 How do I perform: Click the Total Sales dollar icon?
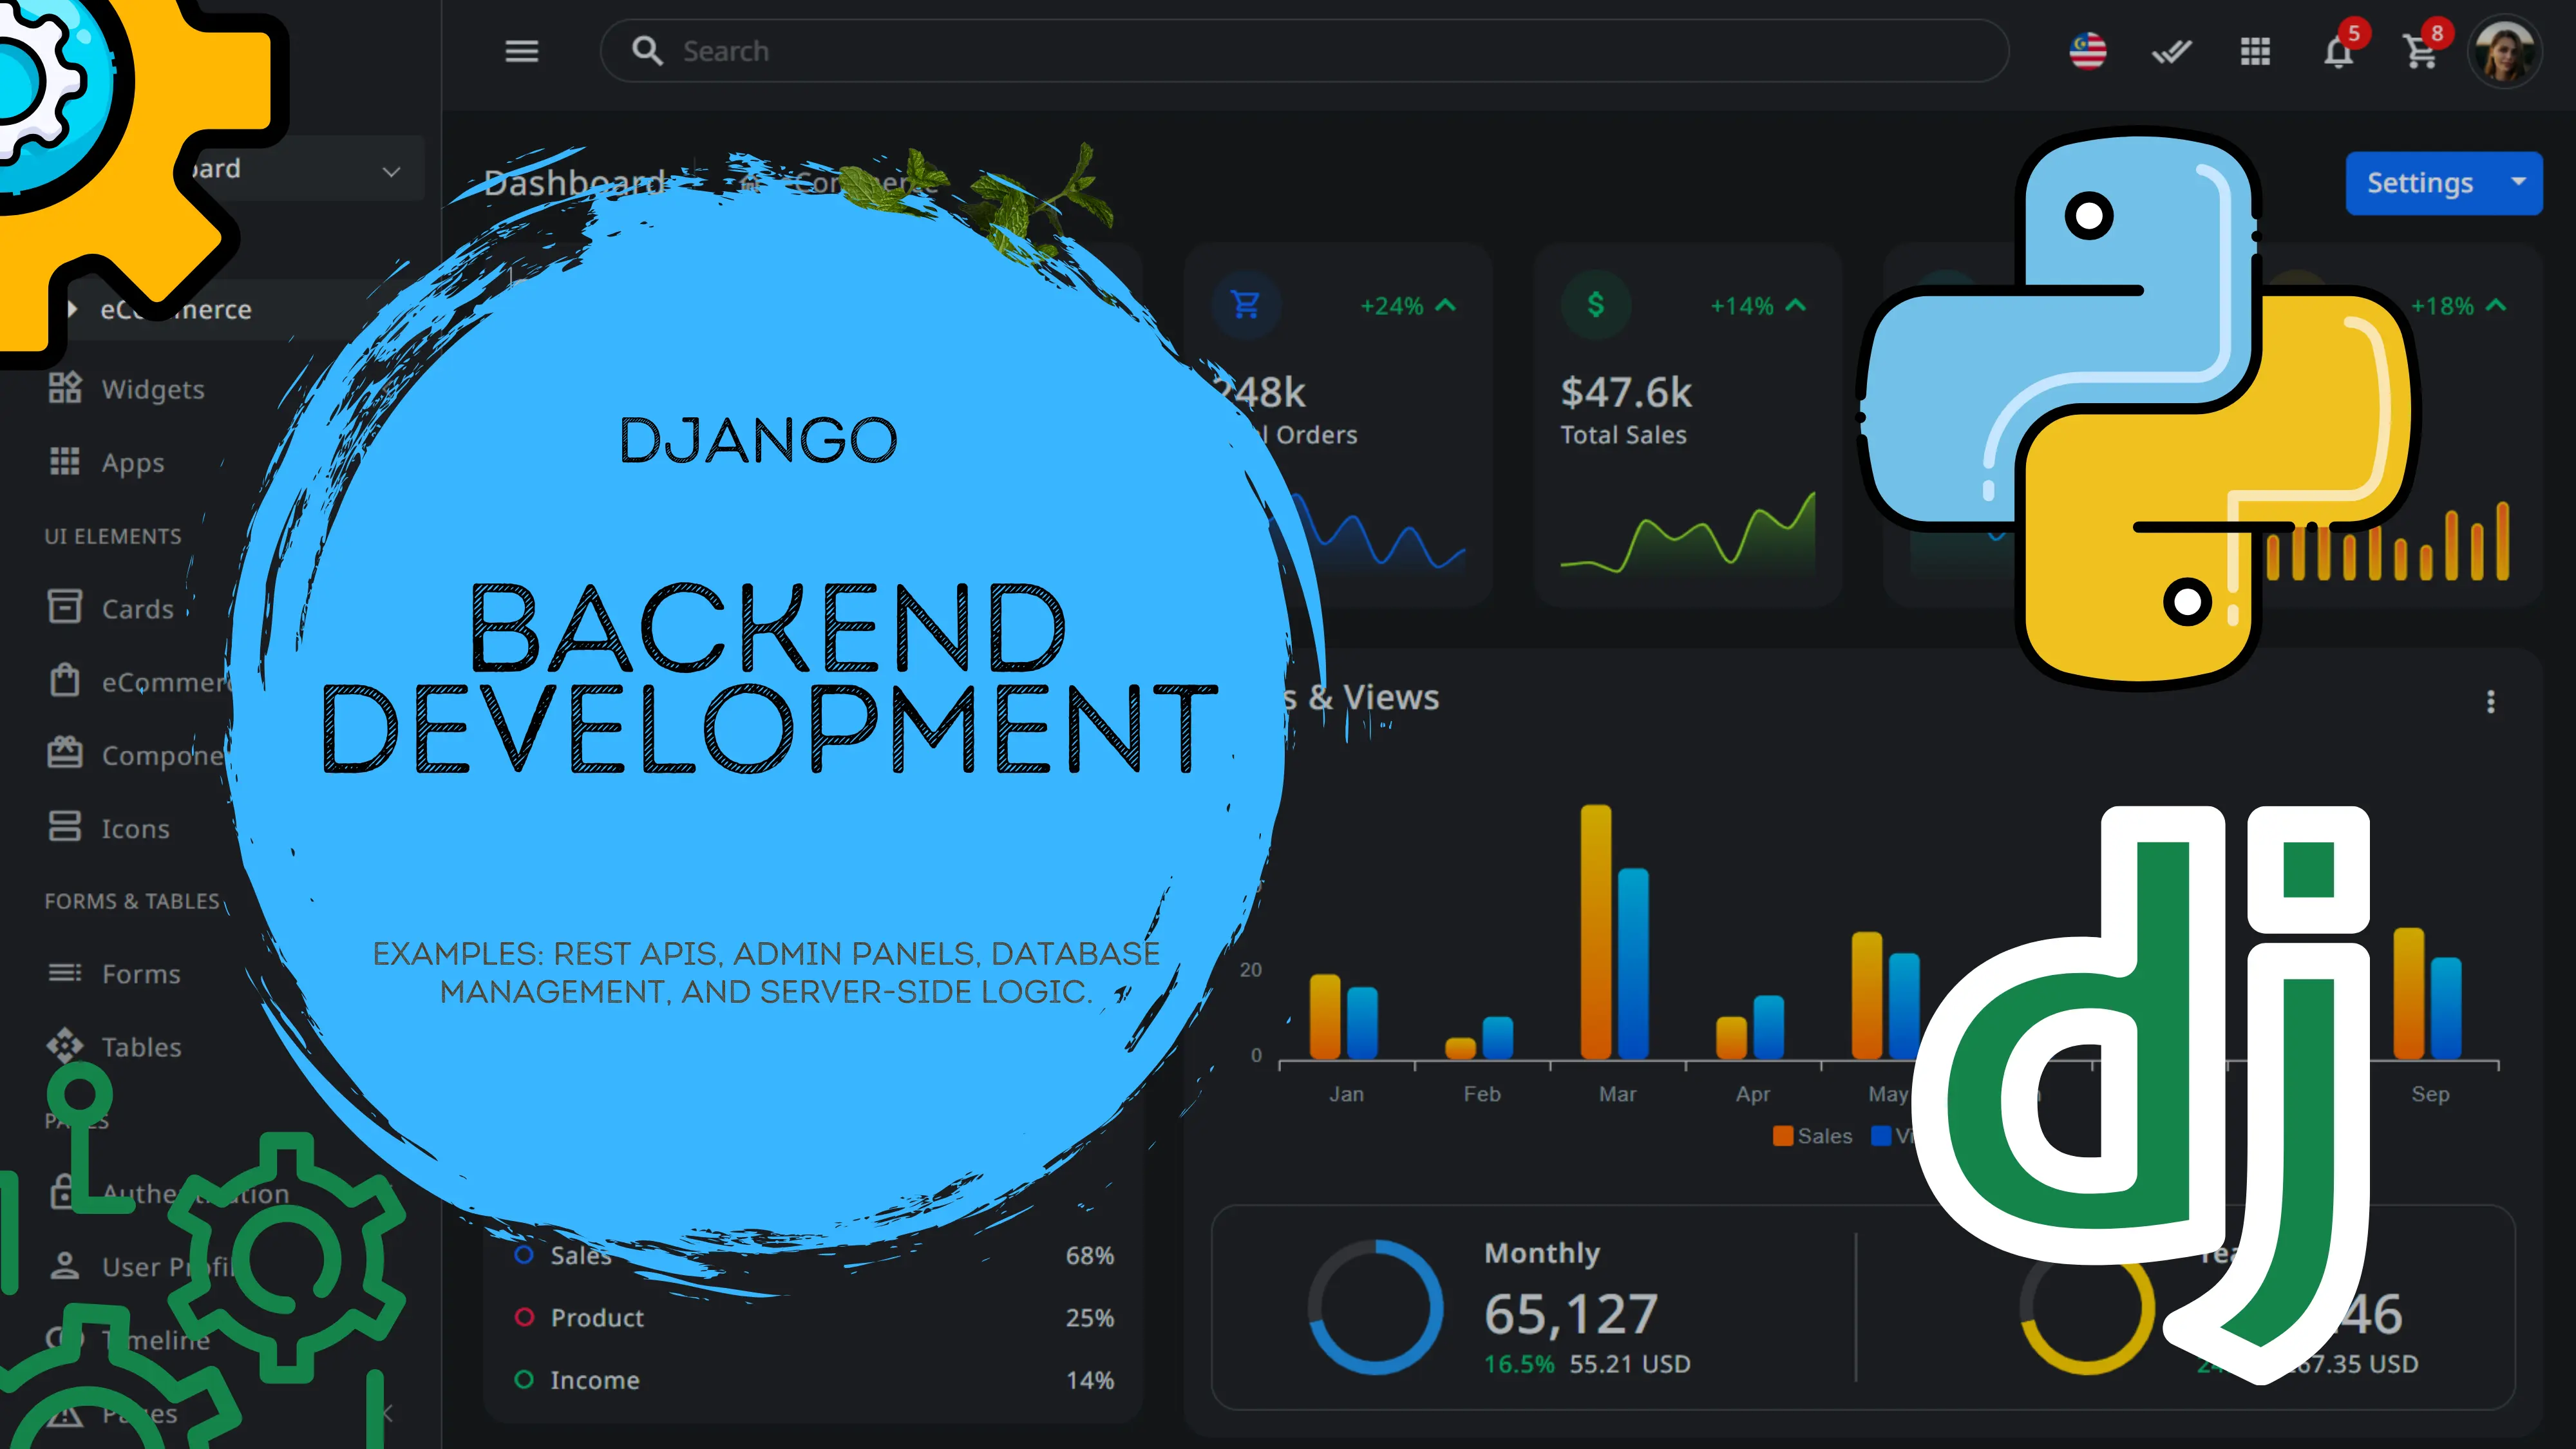(x=1596, y=304)
